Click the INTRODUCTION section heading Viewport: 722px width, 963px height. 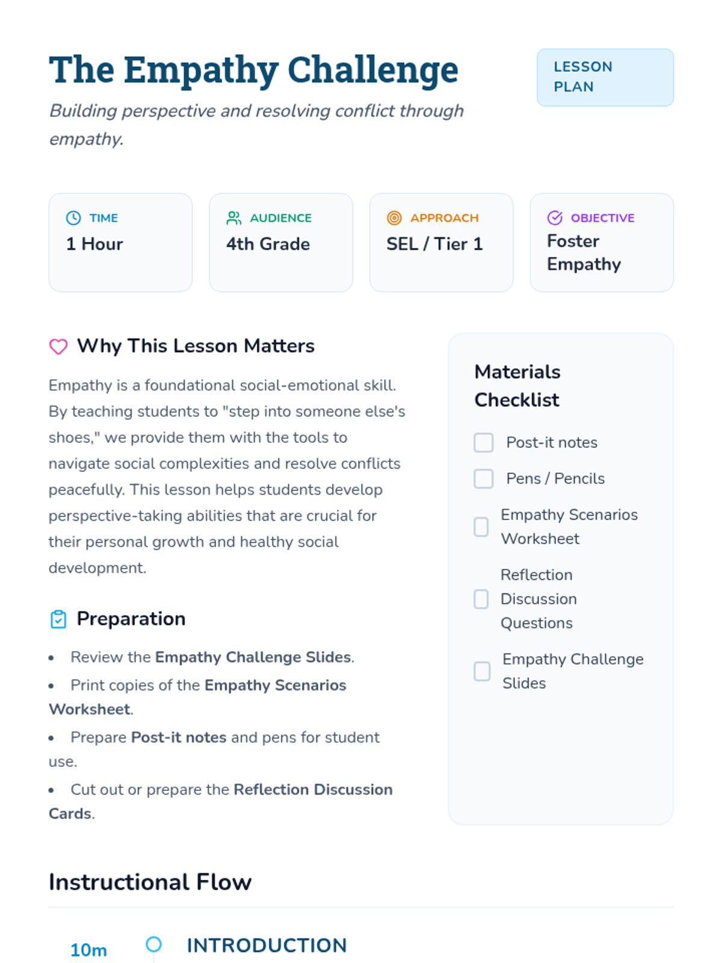(x=267, y=946)
